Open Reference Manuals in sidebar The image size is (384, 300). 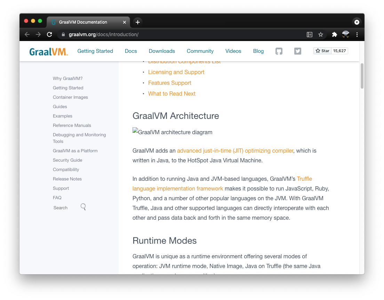pyautogui.click(x=72, y=125)
